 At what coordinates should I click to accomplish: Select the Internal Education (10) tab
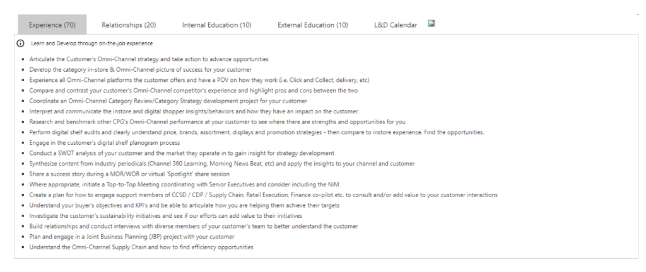click(x=217, y=25)
